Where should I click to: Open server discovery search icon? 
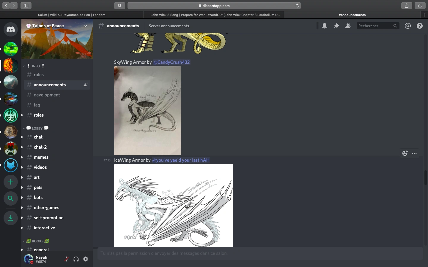11,198
